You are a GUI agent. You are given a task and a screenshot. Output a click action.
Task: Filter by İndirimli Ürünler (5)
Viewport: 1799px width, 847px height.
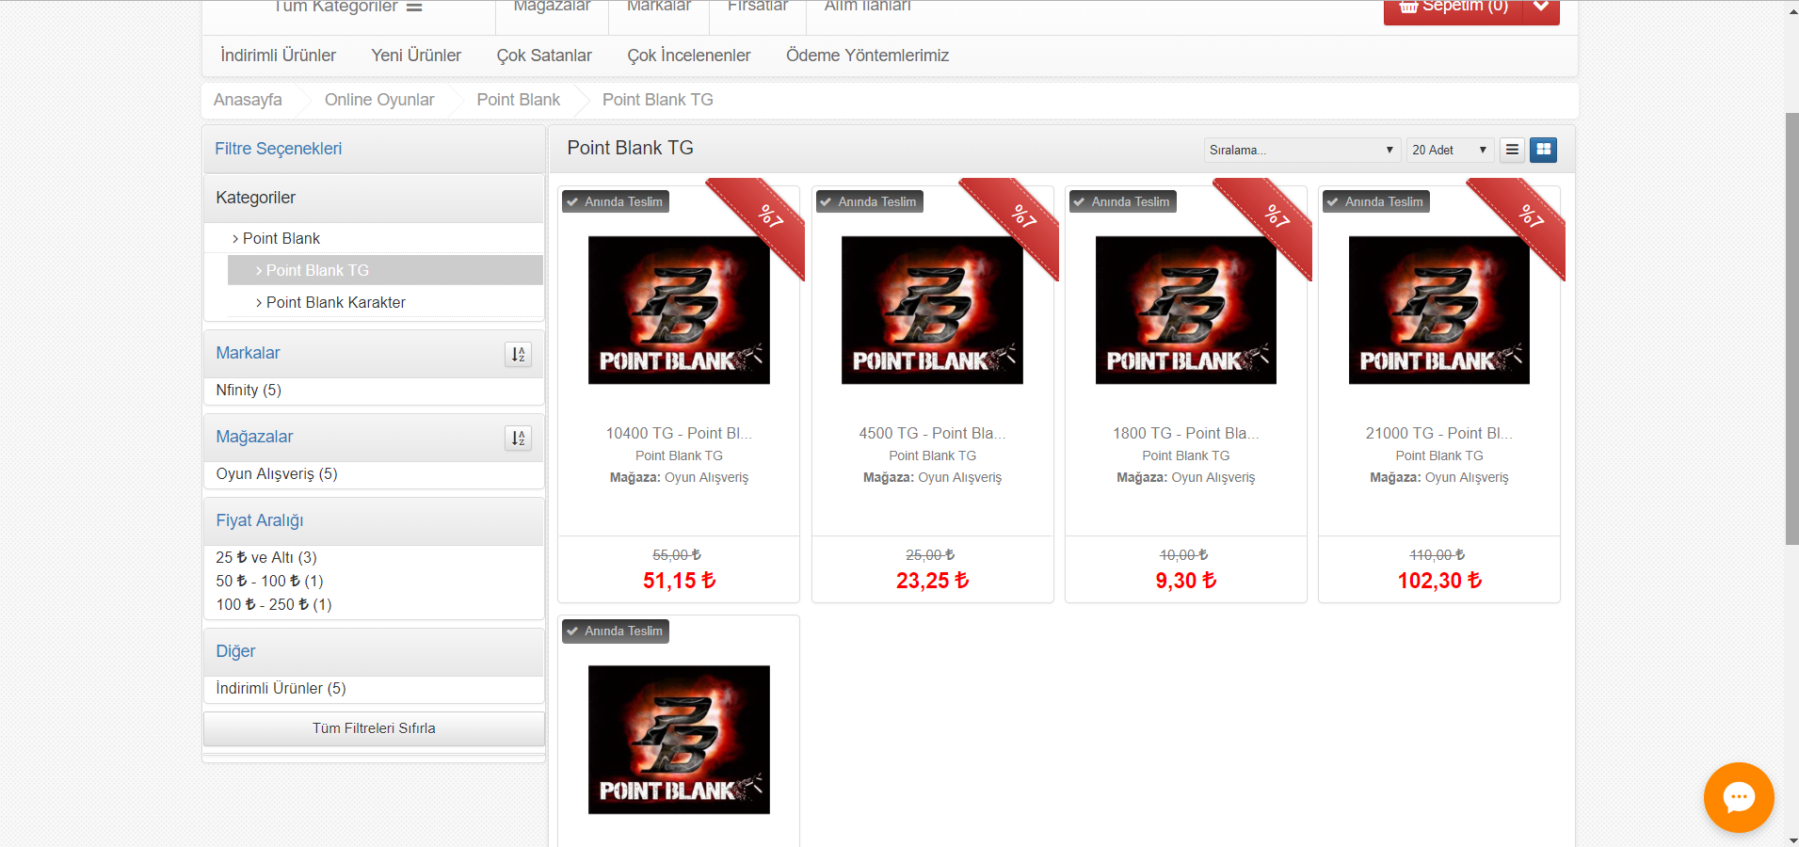pos(281,688)
